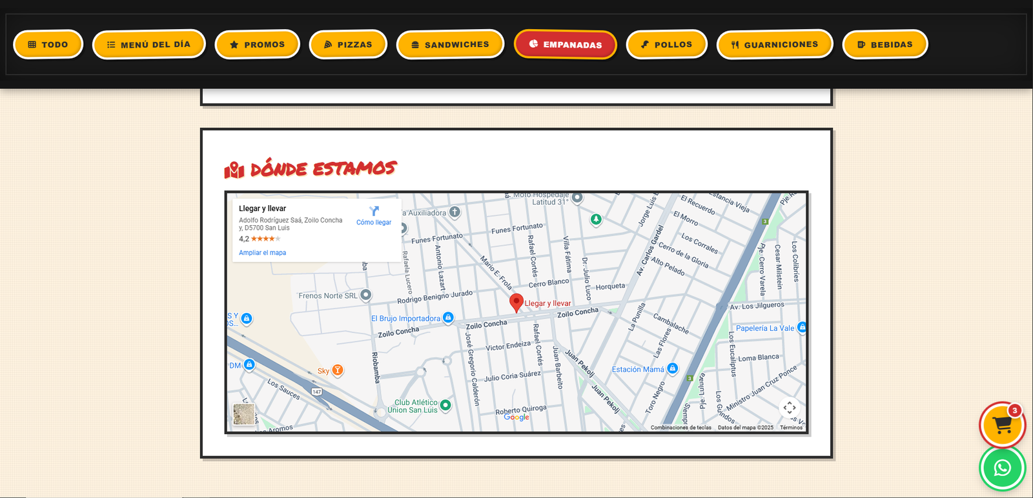The width and height of the screenshot is (1033, 498).
Task: Select the Club Atlético Union San Luis marker
Action: point(445,405)
